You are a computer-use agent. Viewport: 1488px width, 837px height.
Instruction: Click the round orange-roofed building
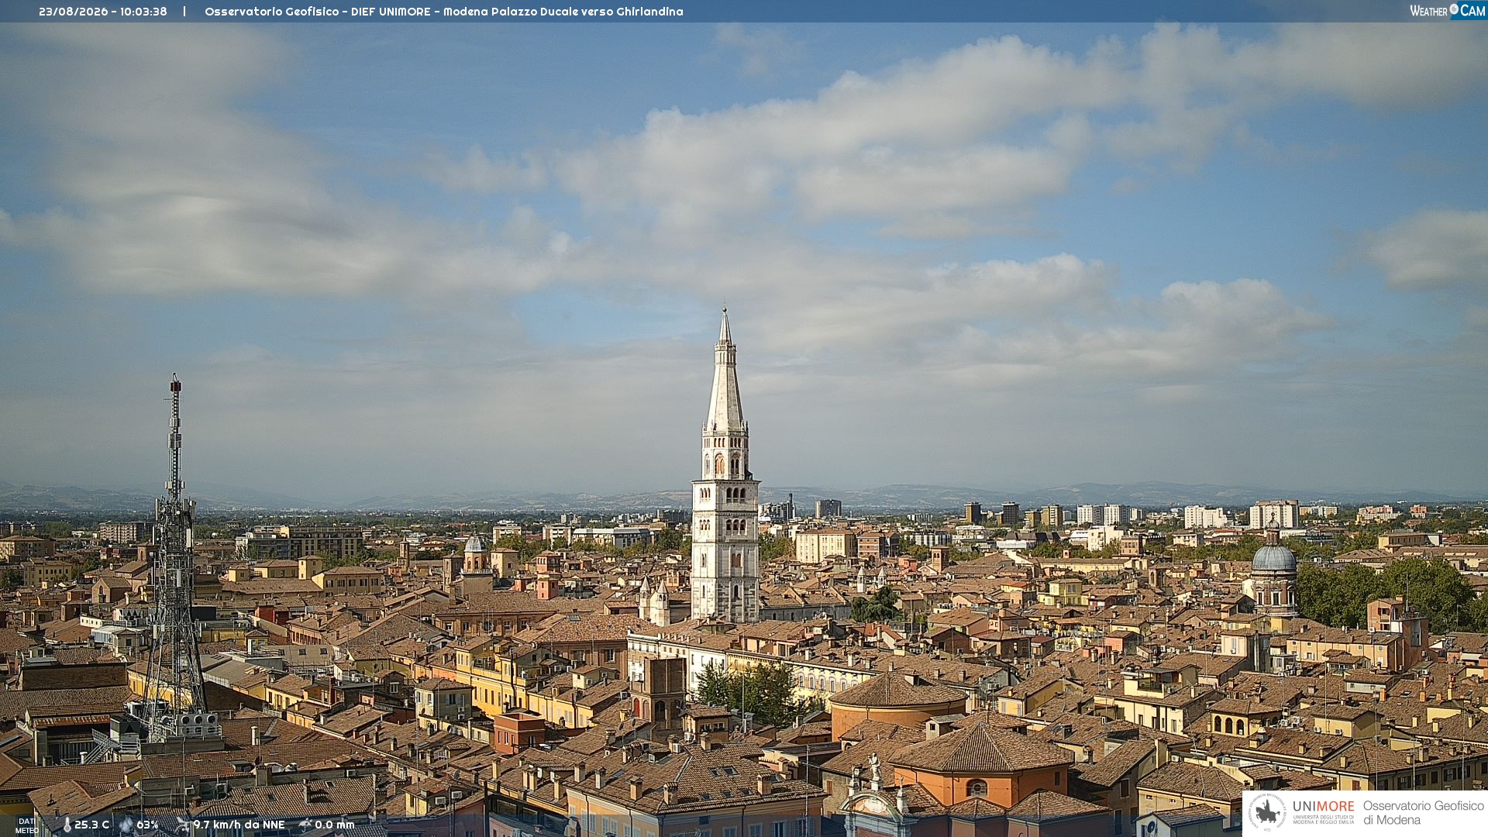pyautogui.click(x=899, y=704)
